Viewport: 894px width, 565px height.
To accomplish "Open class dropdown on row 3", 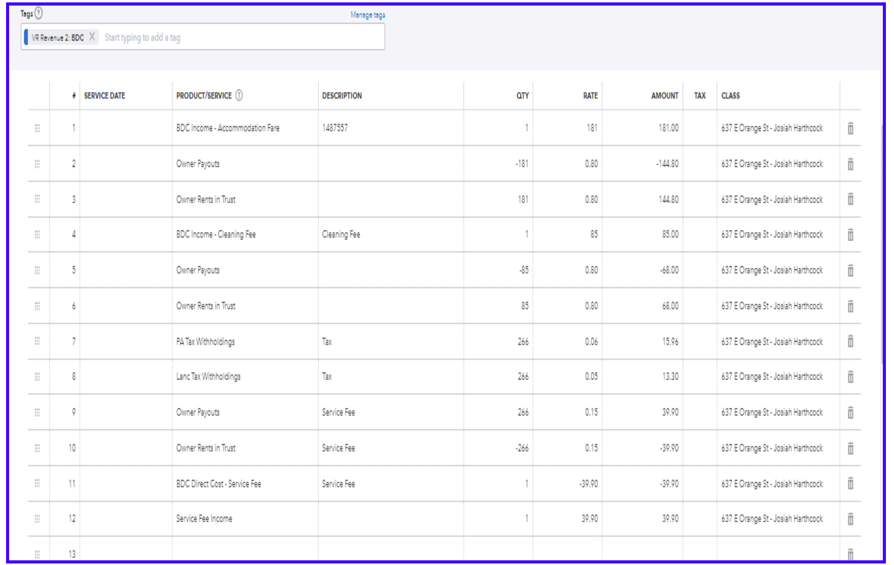I will (777, 200).
